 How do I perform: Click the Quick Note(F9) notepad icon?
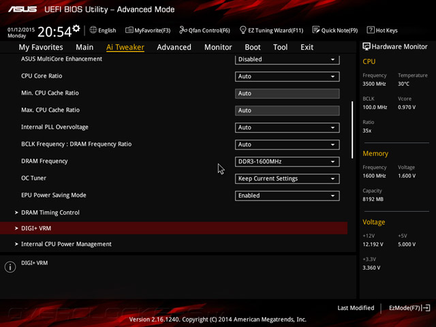click(x=316, y=30)
